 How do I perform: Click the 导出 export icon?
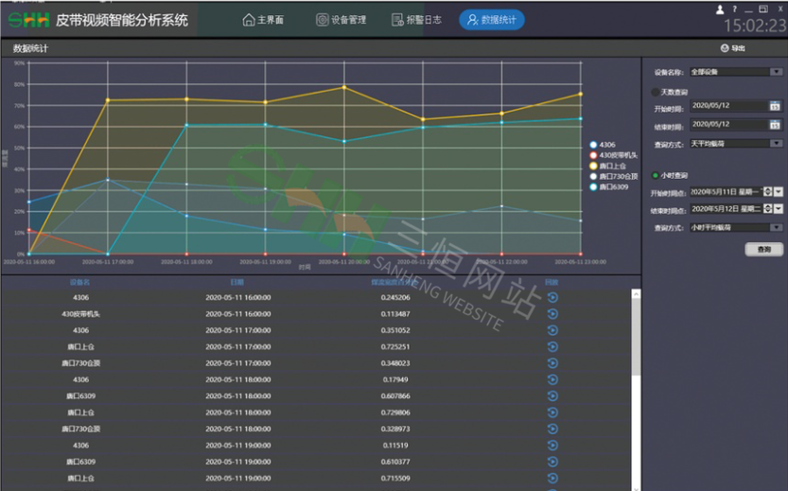725,48
